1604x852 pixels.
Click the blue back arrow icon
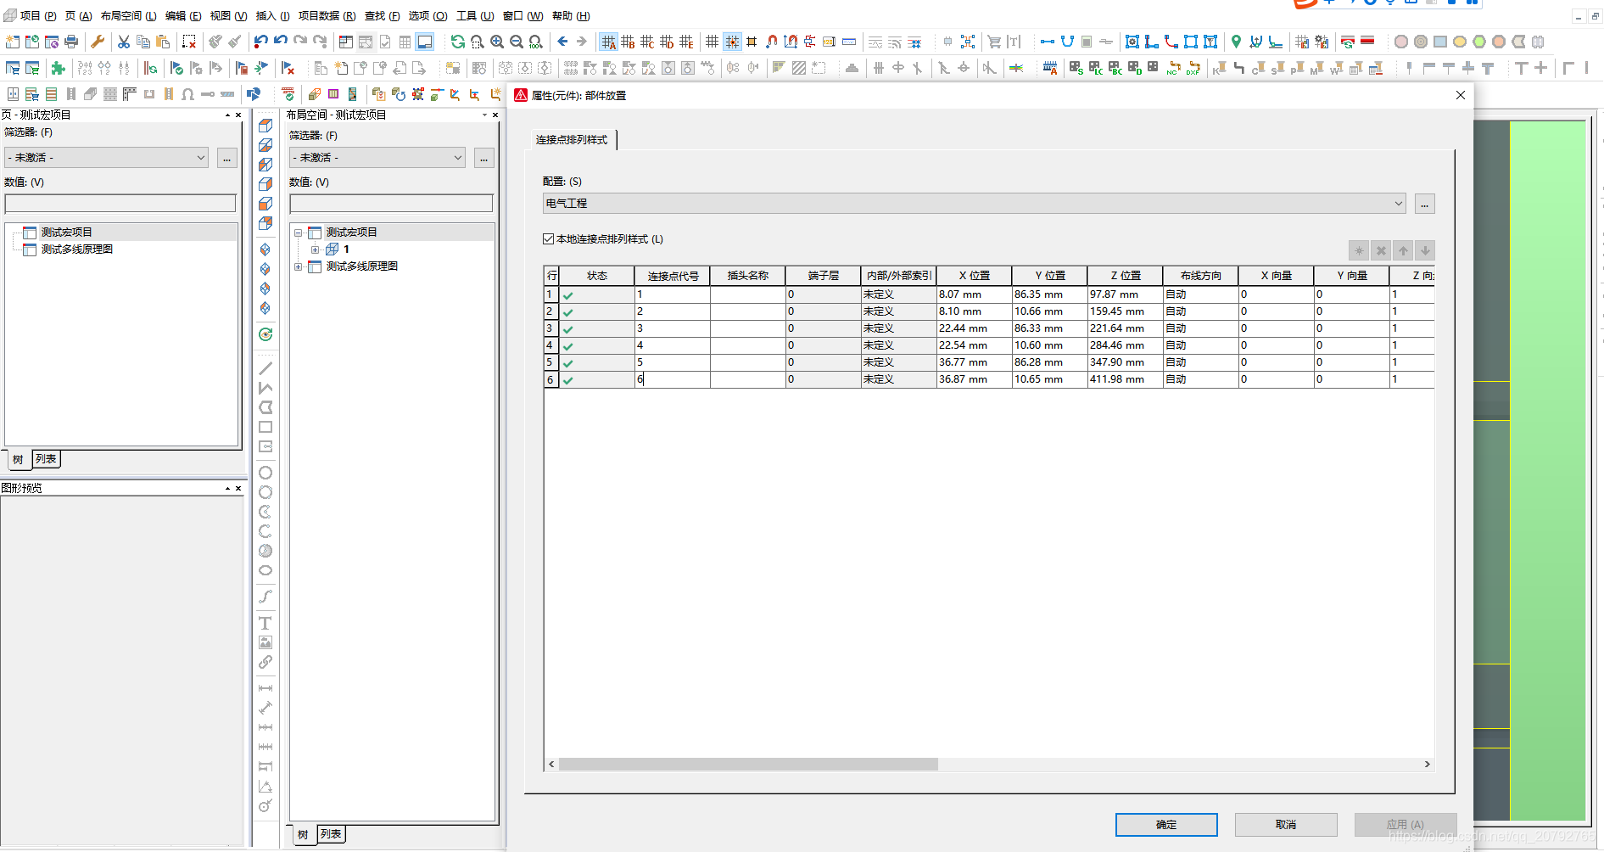[562, 42]
